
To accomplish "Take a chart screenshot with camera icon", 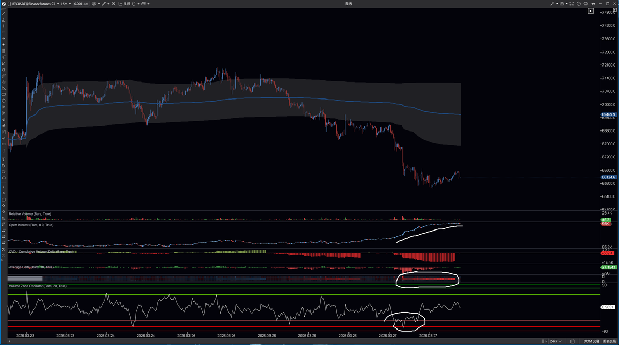I will tap(562, 4).
